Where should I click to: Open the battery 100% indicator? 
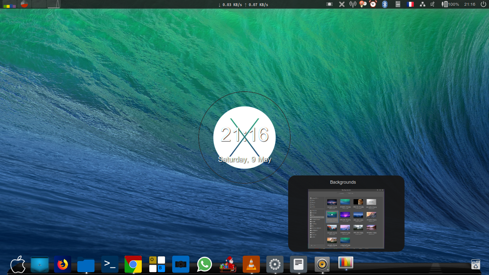(450, 4)
